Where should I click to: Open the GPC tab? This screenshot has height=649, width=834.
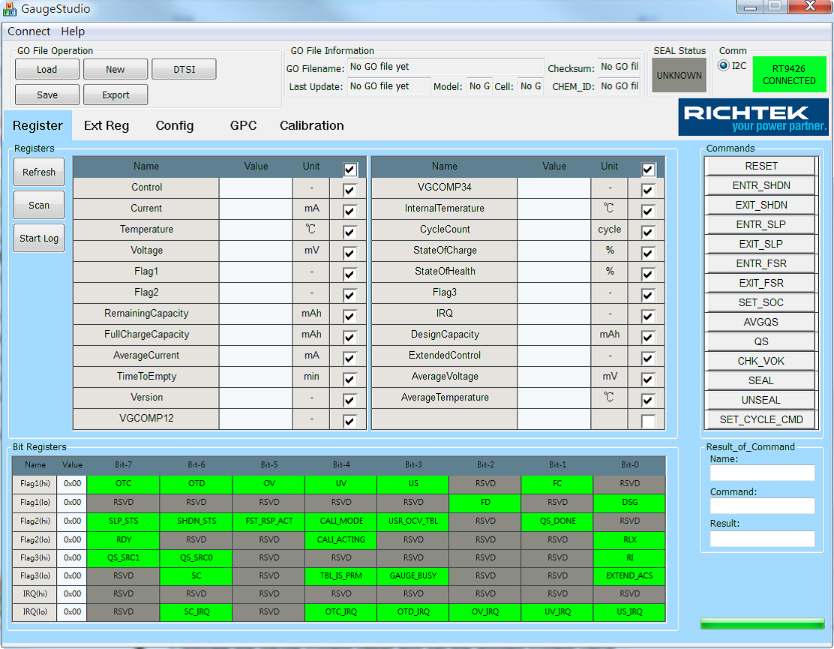(242, 125)
